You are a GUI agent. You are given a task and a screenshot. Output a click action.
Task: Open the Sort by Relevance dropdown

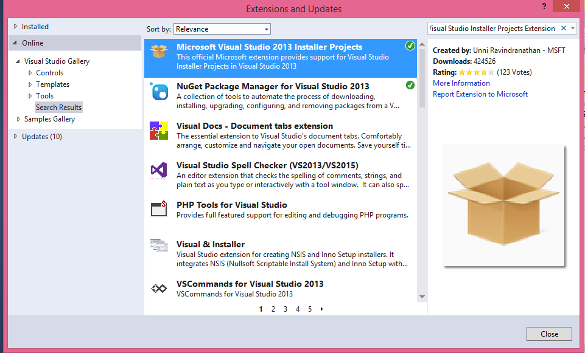pos(222,29)
